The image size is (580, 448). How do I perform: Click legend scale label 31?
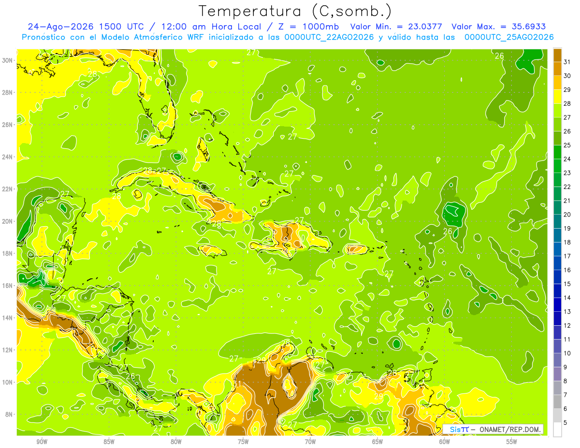tap(567, 61)
